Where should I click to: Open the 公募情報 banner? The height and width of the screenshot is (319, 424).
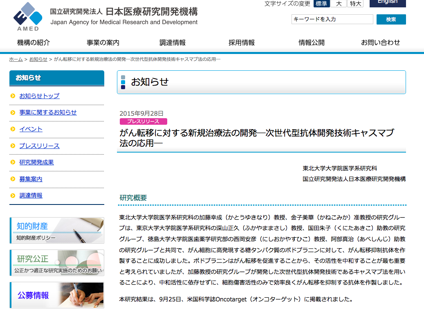[x=57, y=295]
